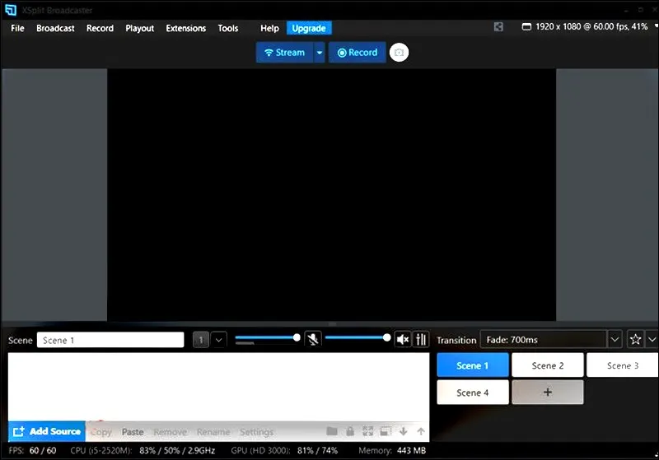Click the source layout icon
Screen dimensions: 659x460
(x=386, y=431)
